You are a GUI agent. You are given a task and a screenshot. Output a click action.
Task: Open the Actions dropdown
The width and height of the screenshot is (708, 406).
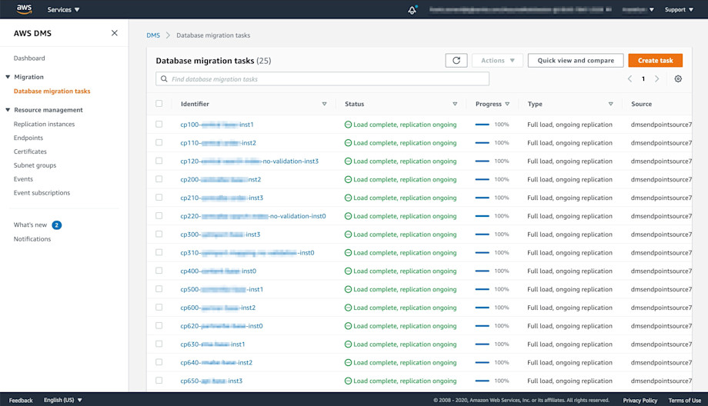coord(497,61)
